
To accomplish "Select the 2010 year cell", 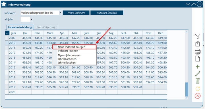I will (x=14, y=43).
